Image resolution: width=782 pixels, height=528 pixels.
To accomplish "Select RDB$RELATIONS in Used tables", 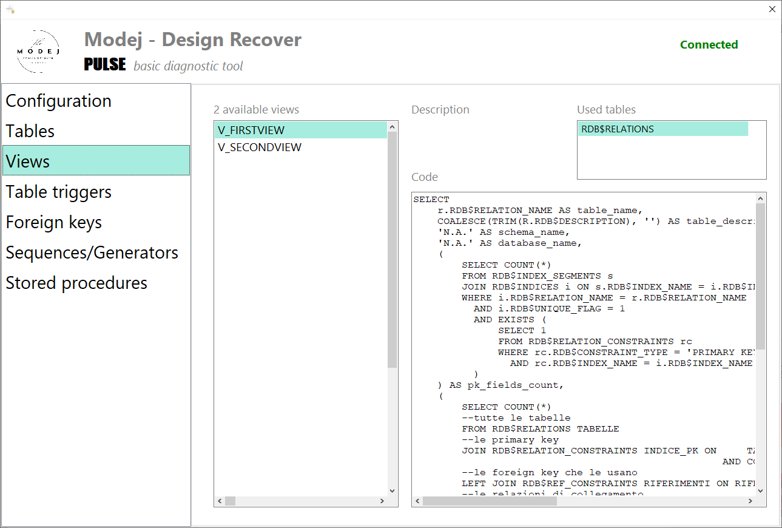I will coord(663,129).
